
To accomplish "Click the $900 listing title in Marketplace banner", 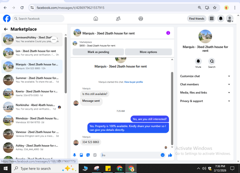I will coord(97,46).
